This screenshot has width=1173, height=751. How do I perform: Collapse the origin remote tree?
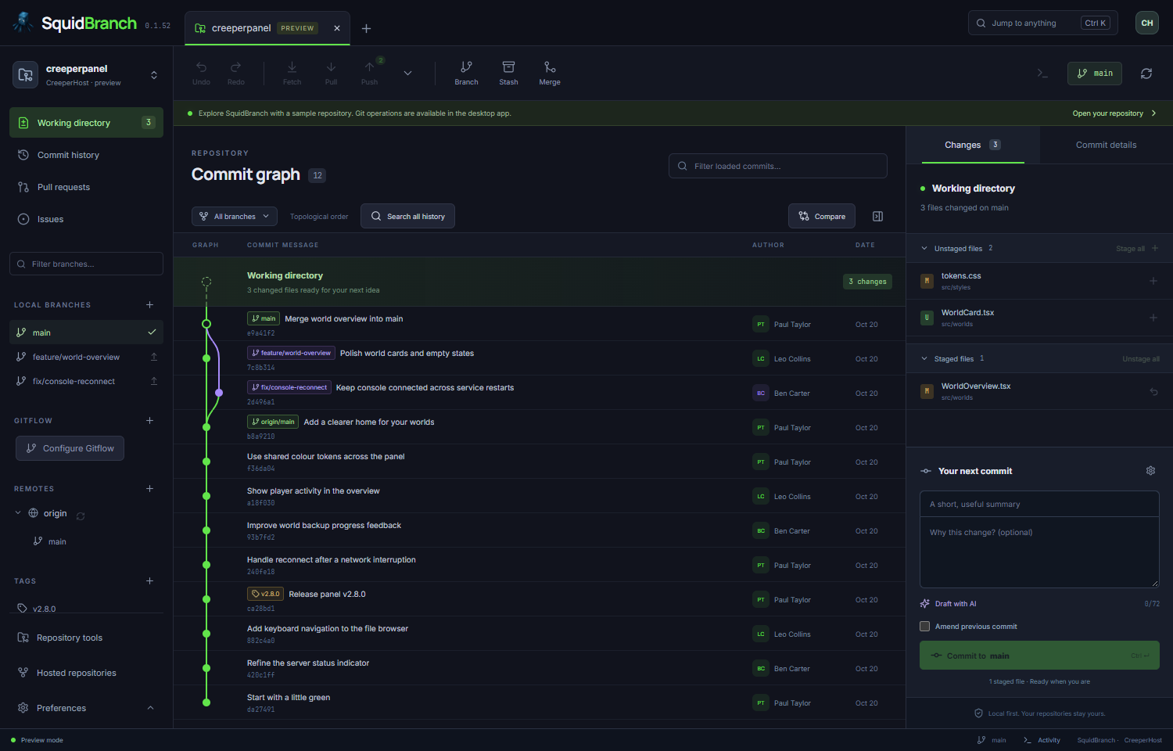pos(18,513)
